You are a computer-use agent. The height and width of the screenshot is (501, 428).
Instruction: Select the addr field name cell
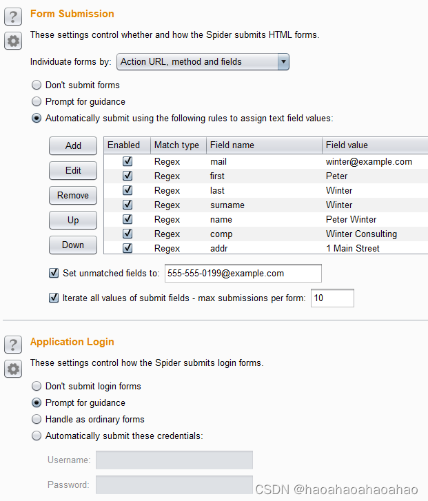tap(264, 248)
